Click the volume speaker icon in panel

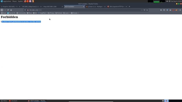tap(167, 1)
